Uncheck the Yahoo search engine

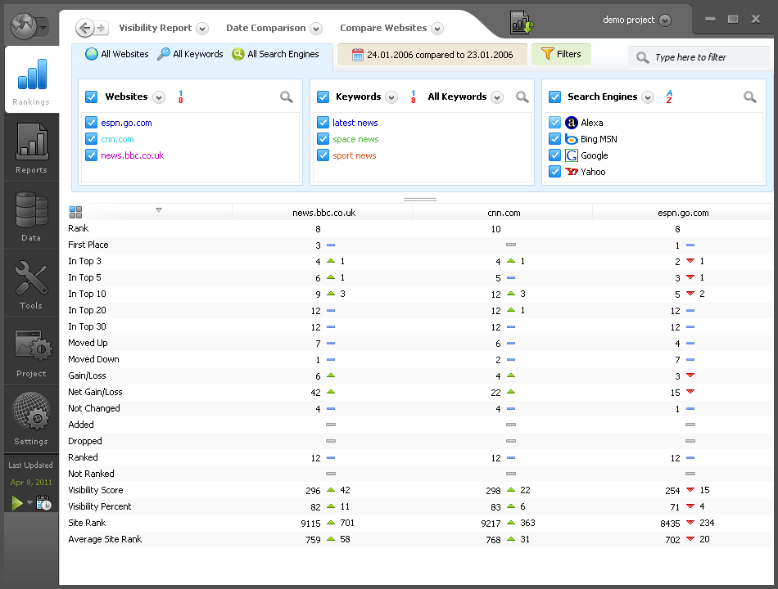coord(554,172)
